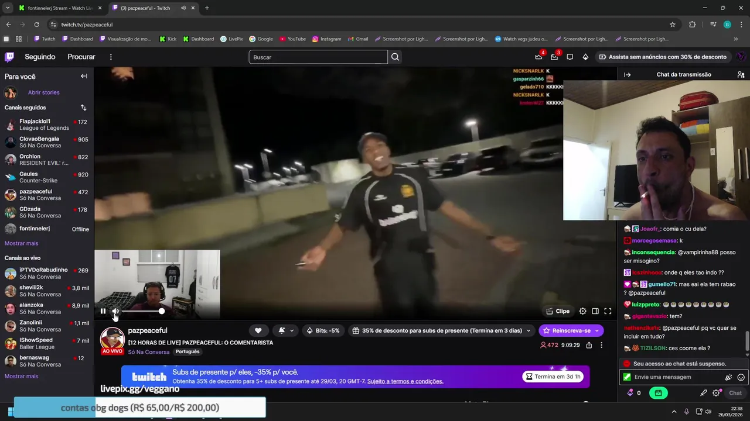Open whispers speech bubble icon

(570, 57)
